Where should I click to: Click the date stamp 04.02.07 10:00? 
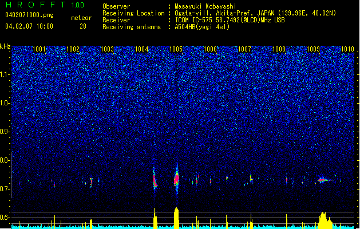[x=29, y=26]
